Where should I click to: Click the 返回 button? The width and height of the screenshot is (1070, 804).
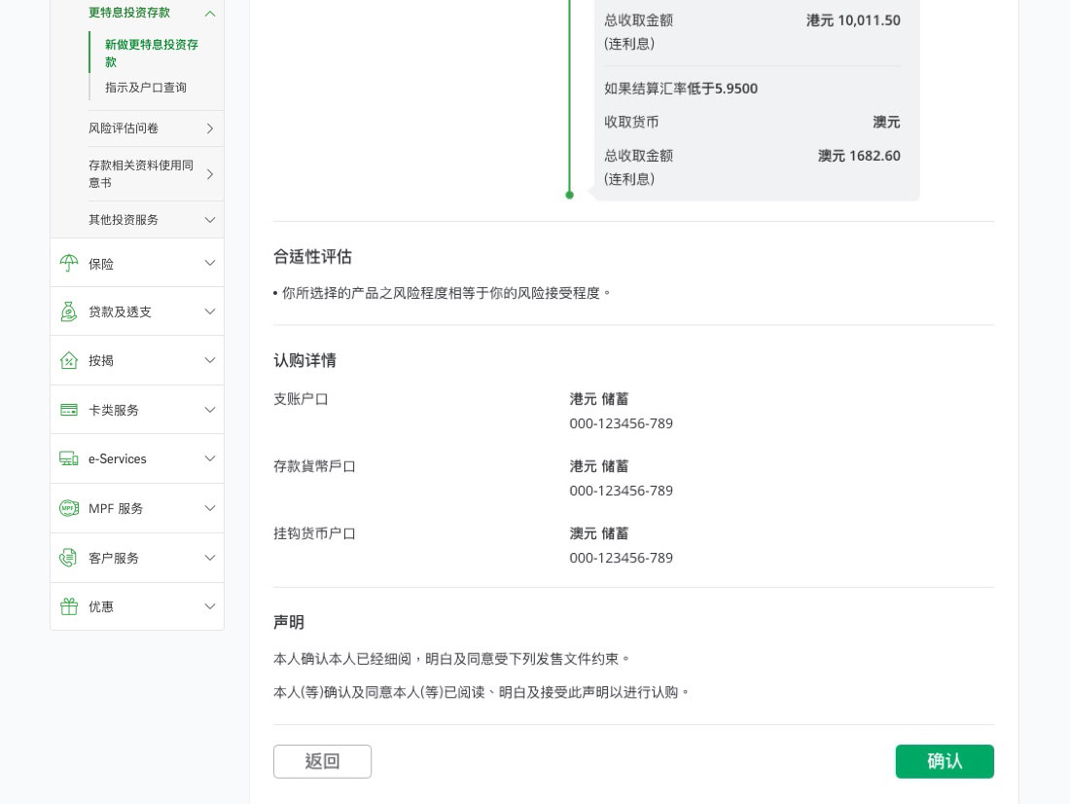click(x=322, y=761)
